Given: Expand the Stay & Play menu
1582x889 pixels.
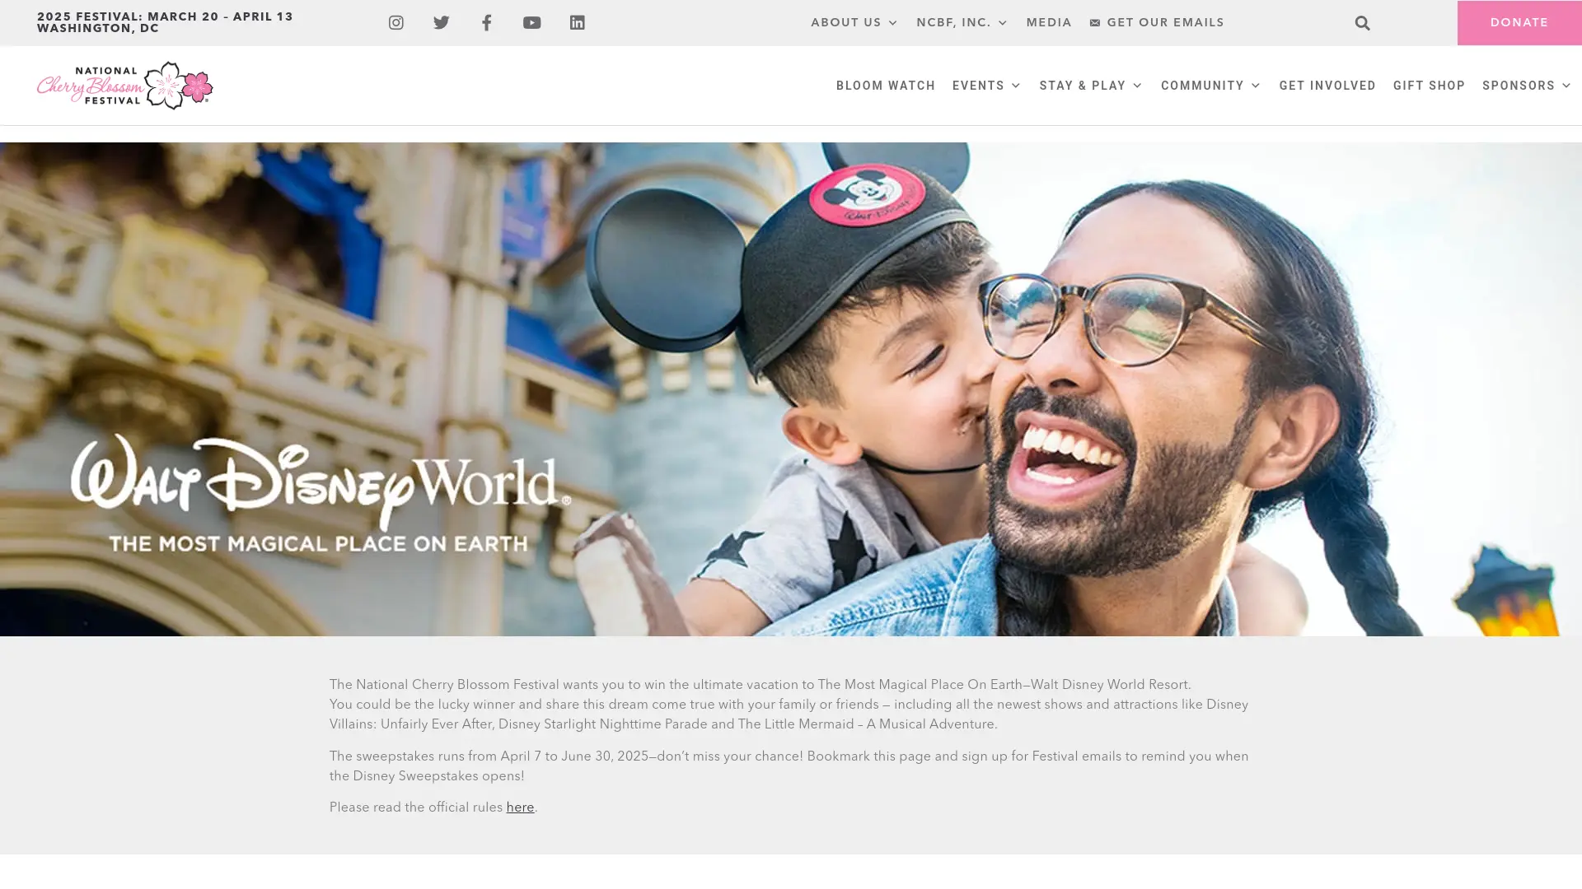Looking at the screenshot, I should 1092,86.
